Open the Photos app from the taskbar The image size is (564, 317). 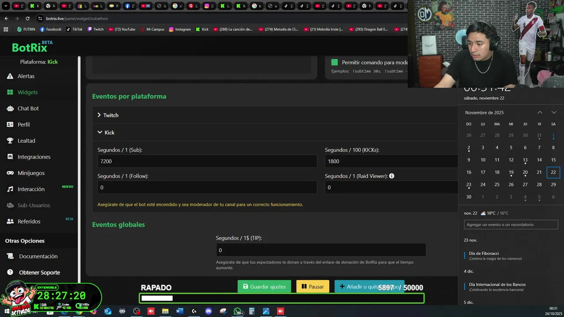[x=266, y=311]
